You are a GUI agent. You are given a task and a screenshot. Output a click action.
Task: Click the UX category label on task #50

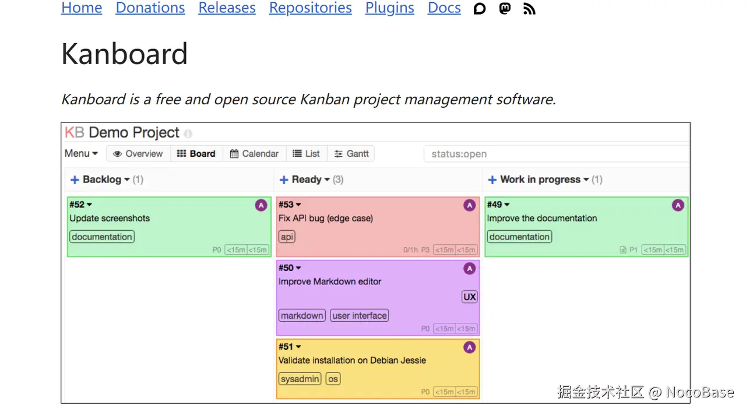pyautogui.click(x=470, y=297)
